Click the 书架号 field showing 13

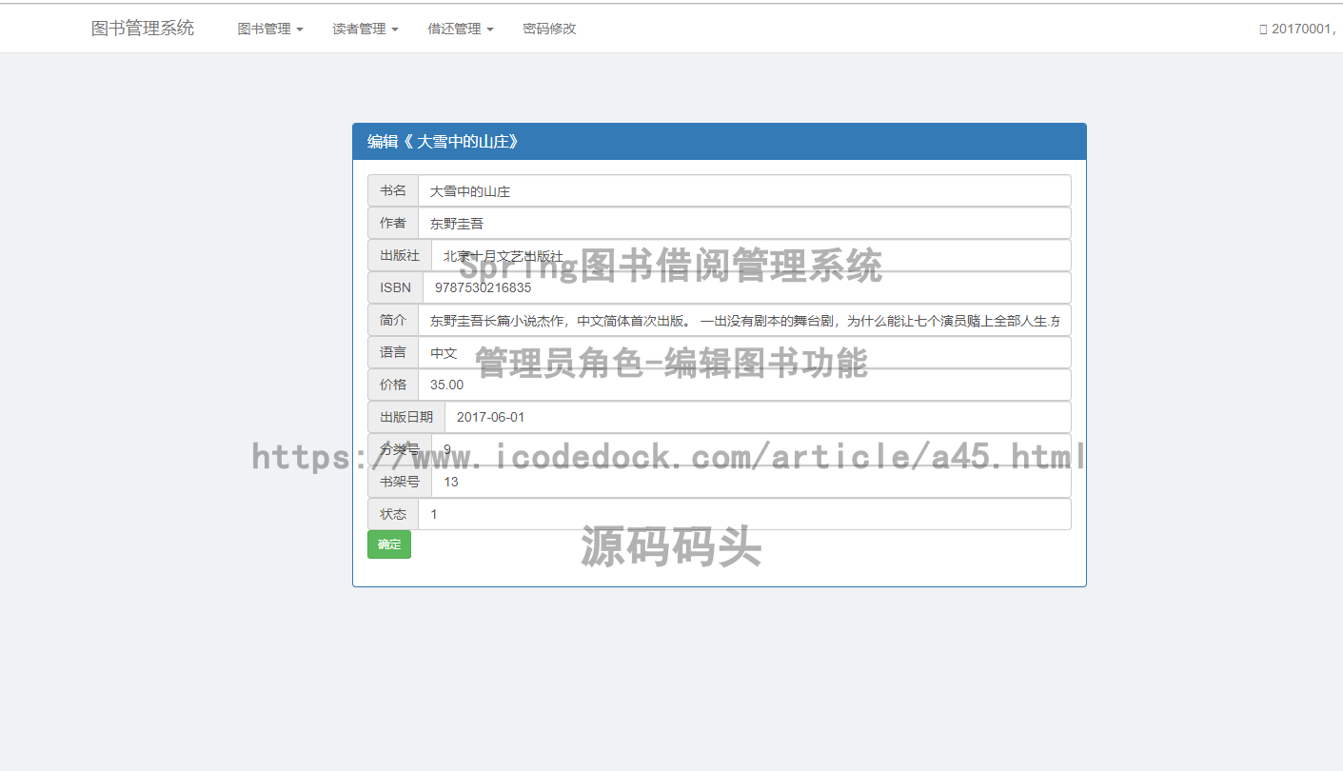click(x=750, y=482)
